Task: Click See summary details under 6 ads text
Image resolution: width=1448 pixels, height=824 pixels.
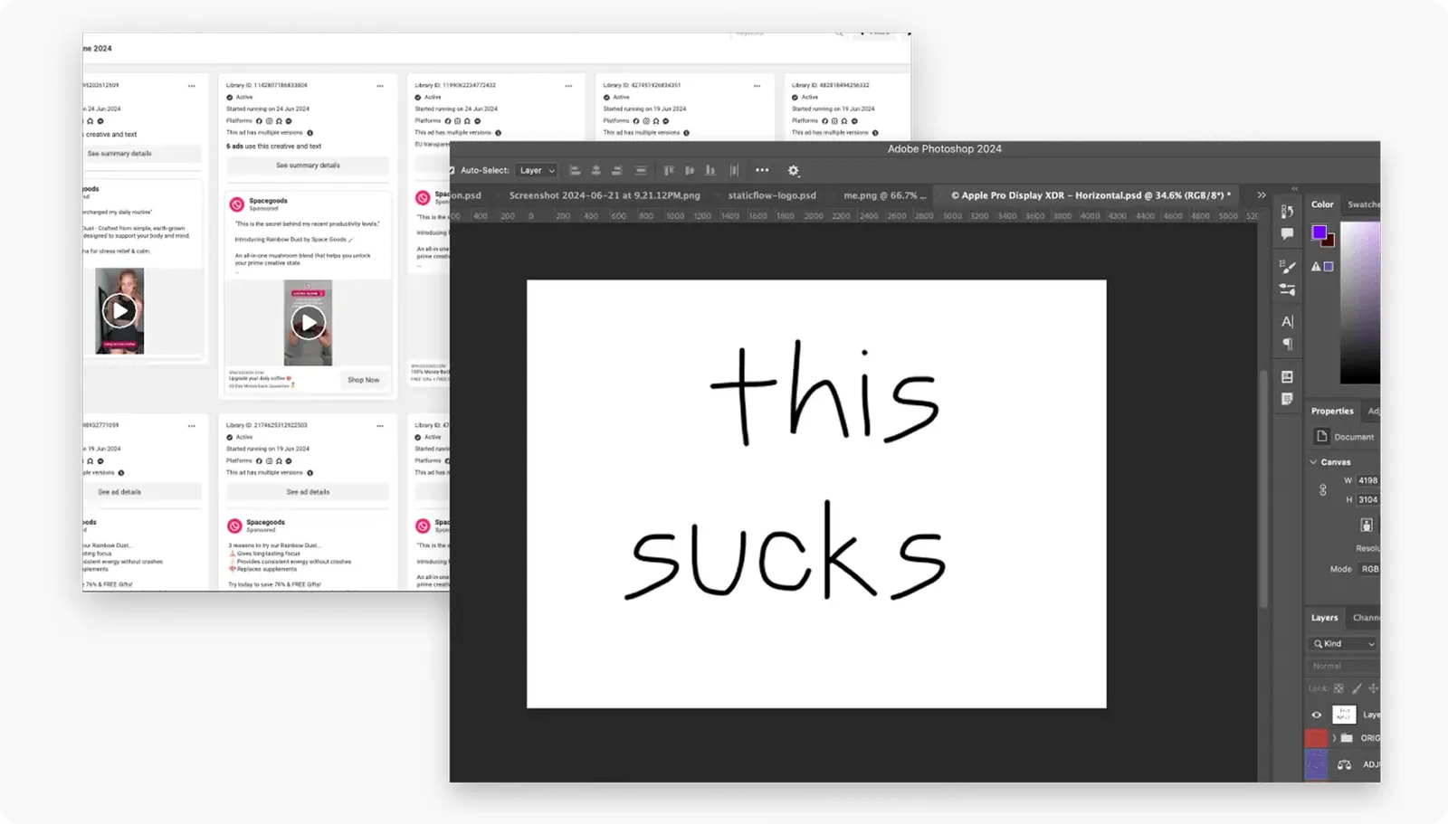Action: click(x=308, y=166)
